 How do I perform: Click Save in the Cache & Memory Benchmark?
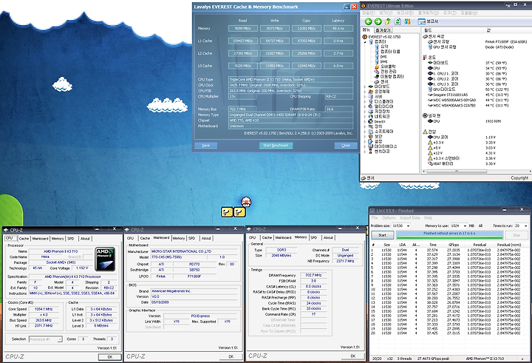(x=205, y=146)
